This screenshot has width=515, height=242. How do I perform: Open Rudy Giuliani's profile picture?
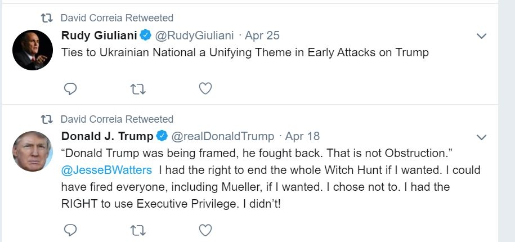(33, 50)
